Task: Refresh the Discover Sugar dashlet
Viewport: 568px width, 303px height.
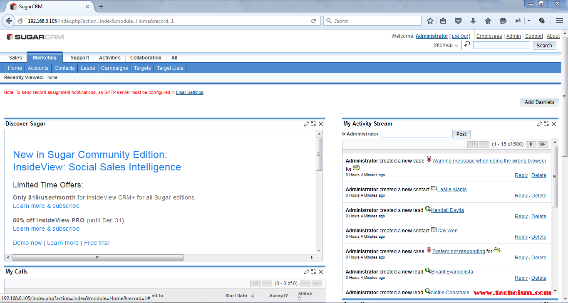Action: 313,124
